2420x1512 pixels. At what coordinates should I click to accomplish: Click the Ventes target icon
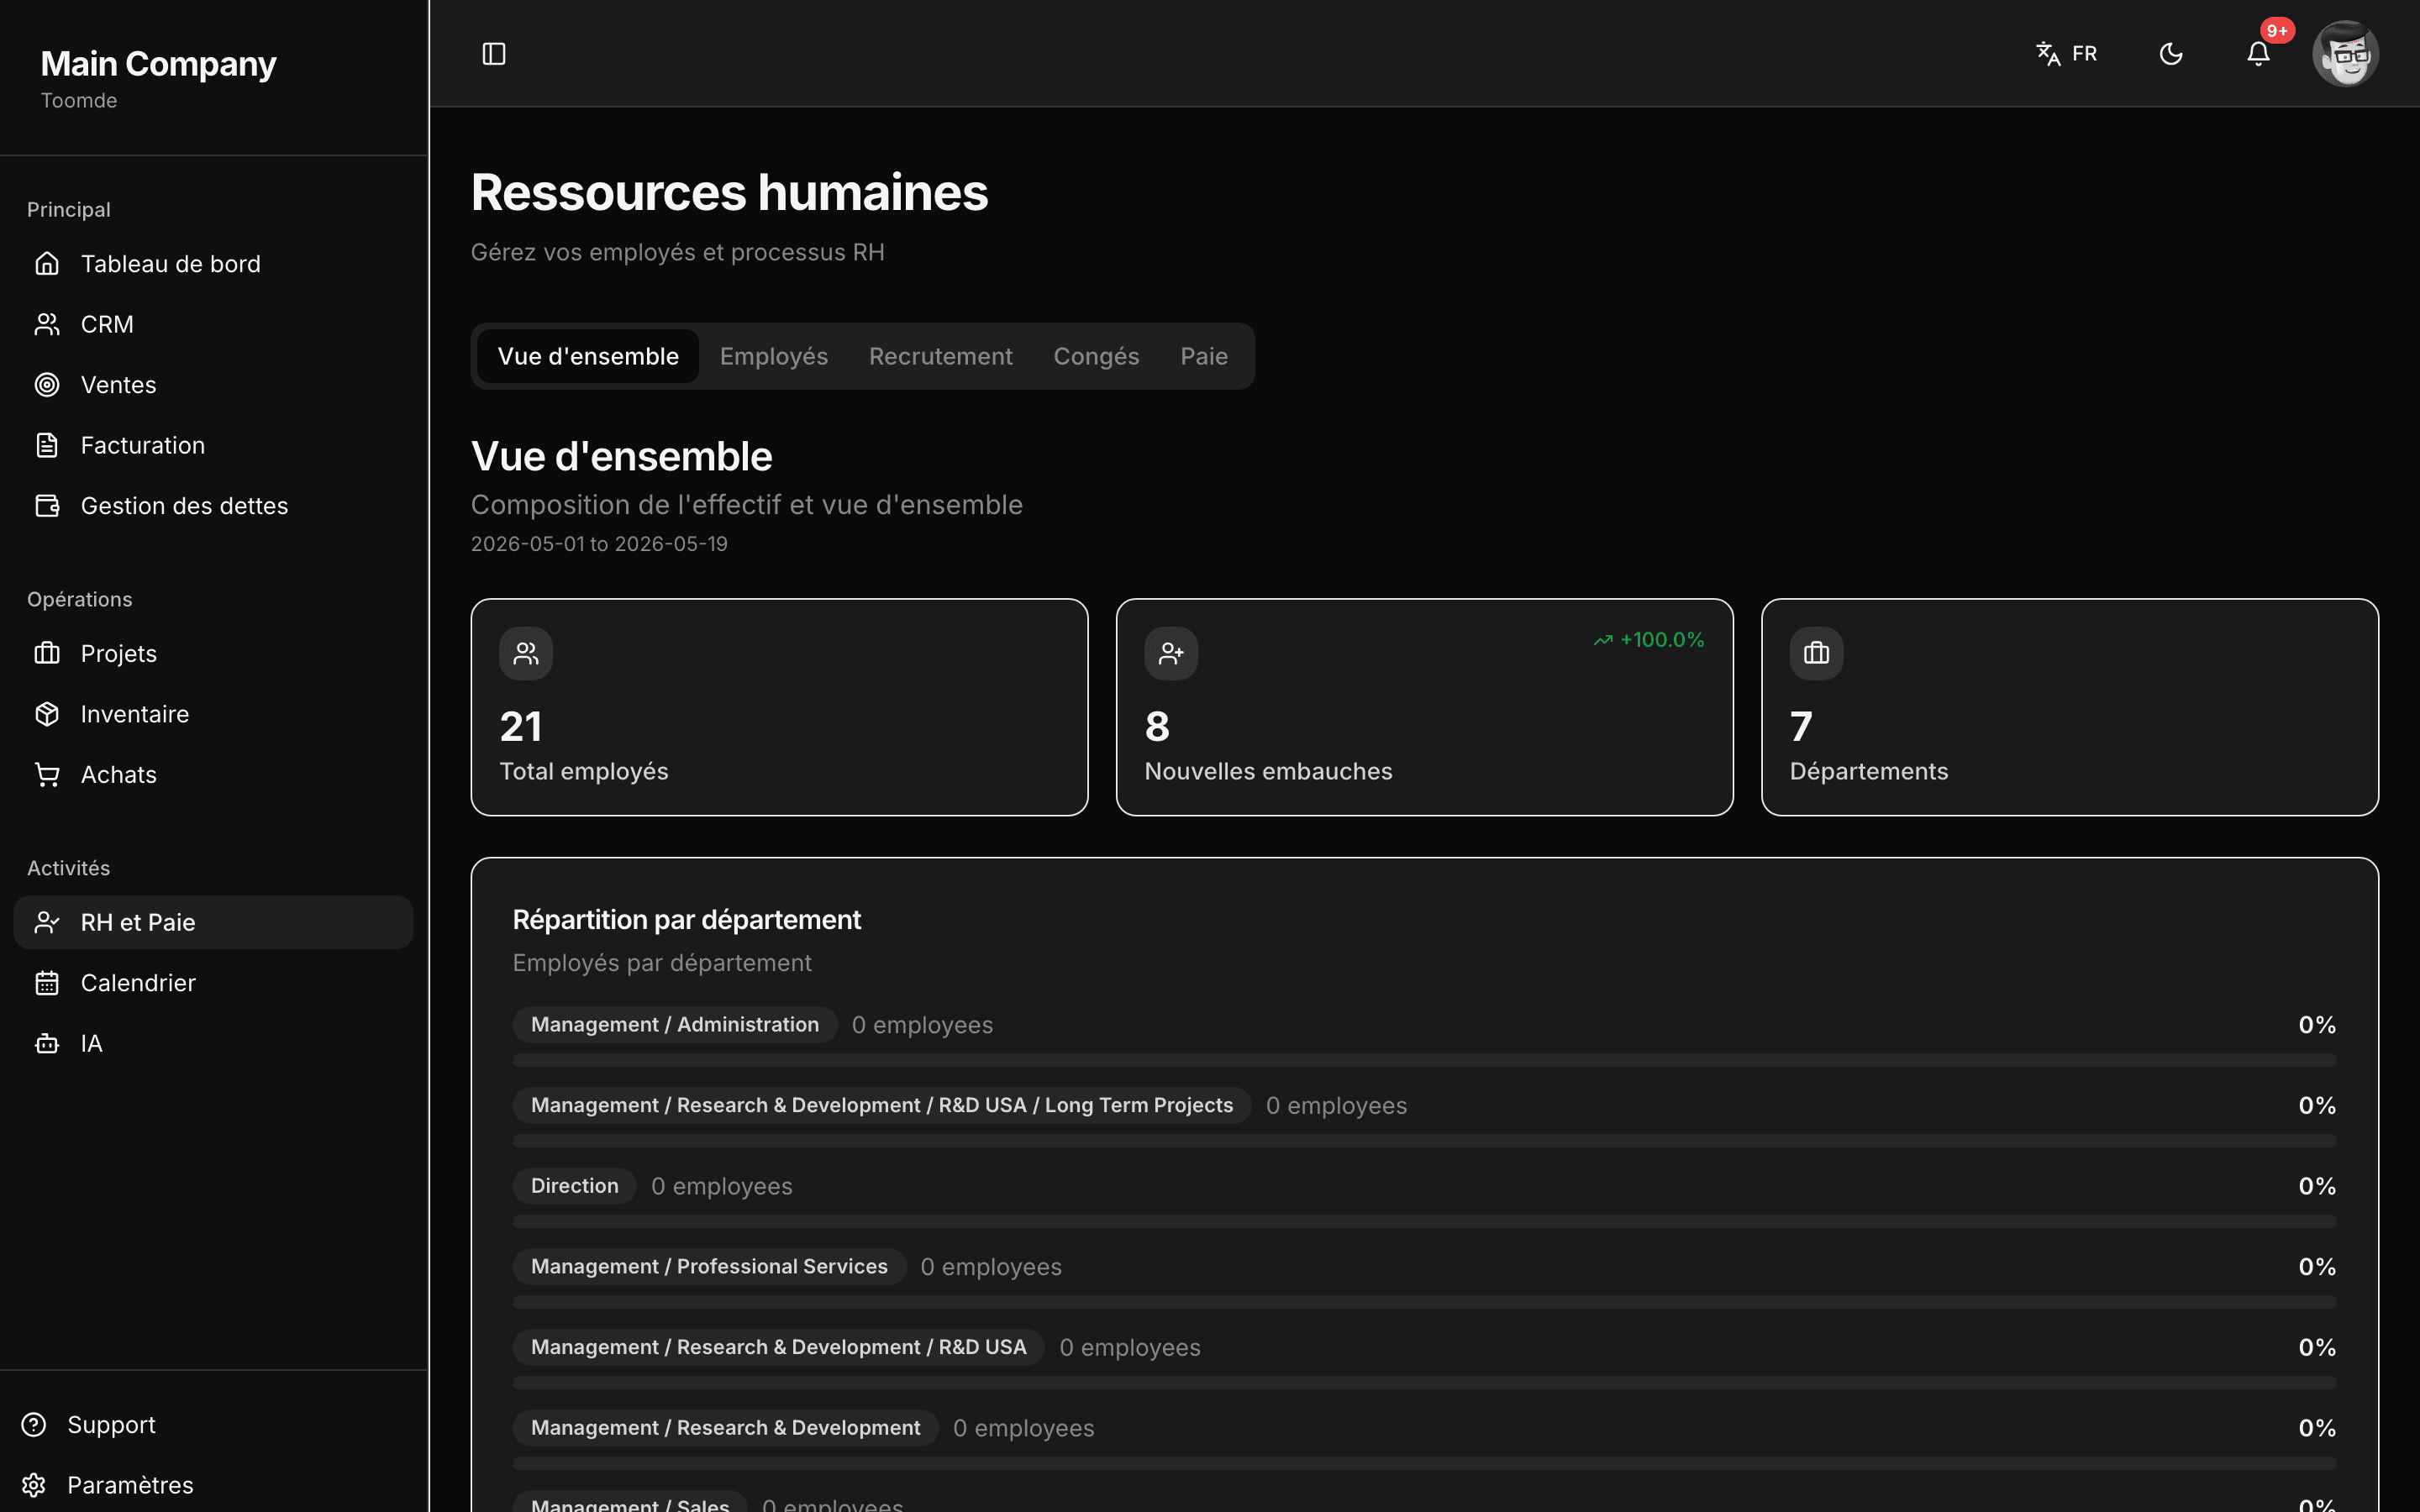pyautogui.click(x=47, y=385)
